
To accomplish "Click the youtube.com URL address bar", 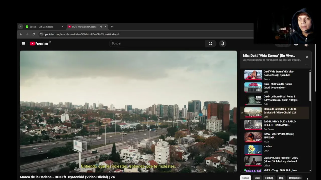I will [x=82, y=34].
